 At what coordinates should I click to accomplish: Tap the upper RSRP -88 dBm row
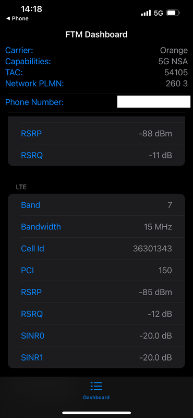click(x=96, y=134)
